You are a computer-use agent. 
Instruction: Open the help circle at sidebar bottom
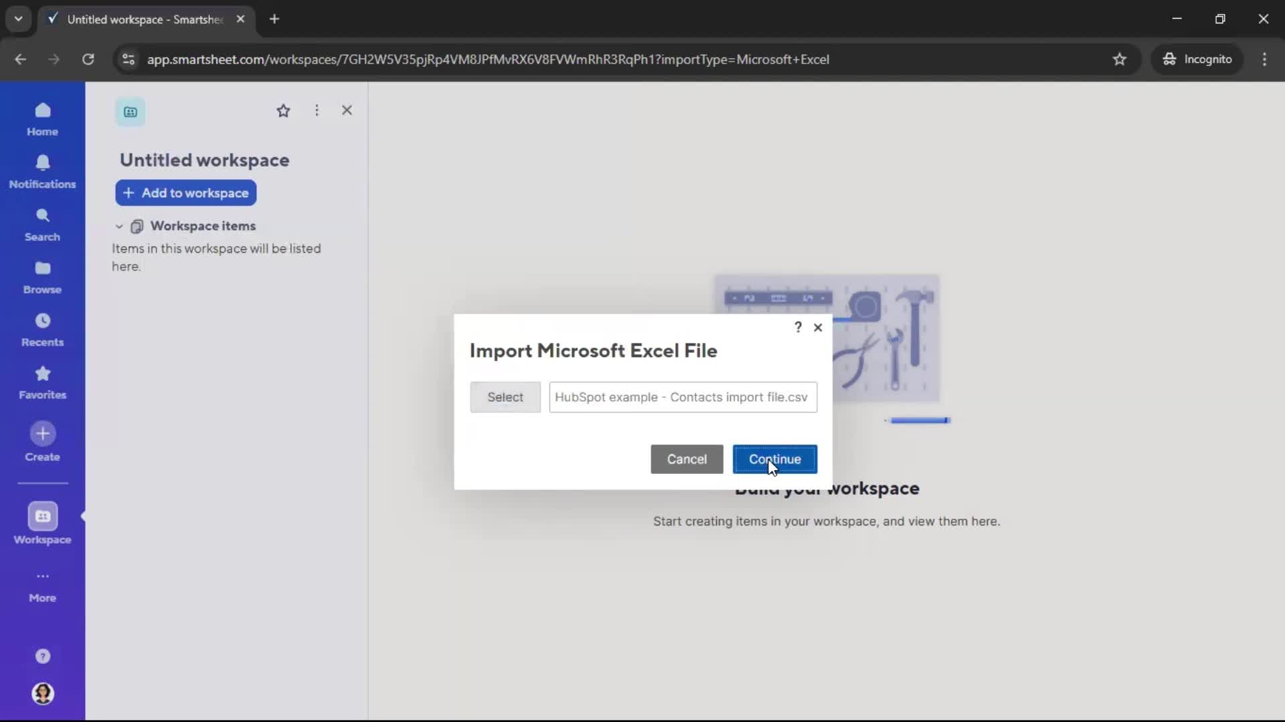[x=42, y=656]
